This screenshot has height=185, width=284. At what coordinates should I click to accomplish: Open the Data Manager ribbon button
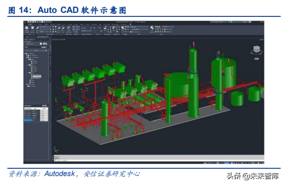click(x=33, y=30)
